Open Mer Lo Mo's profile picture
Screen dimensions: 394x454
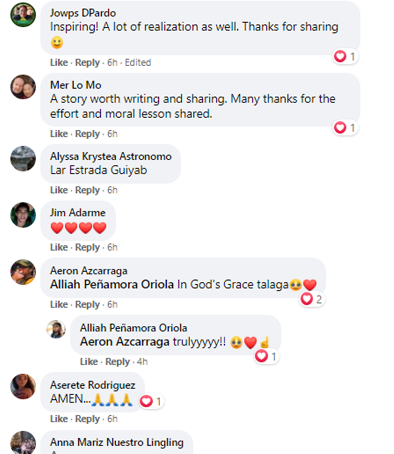coord(23,87)
